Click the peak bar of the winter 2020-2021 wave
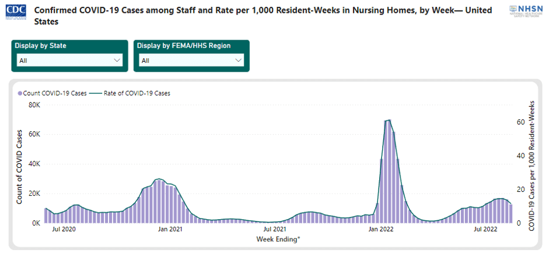Viewport: 546px width, 253px height. coord(159,201)
